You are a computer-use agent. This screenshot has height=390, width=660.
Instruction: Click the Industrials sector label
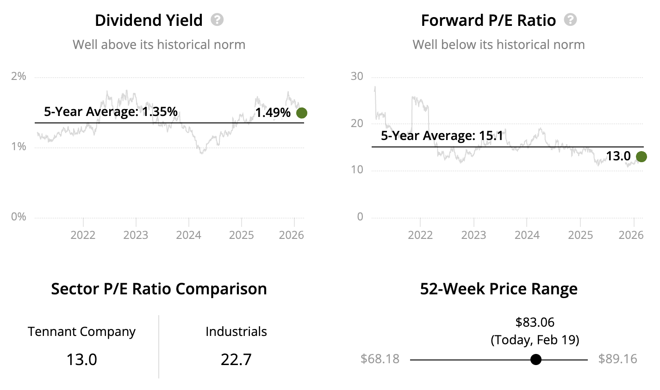coord(236,331)
